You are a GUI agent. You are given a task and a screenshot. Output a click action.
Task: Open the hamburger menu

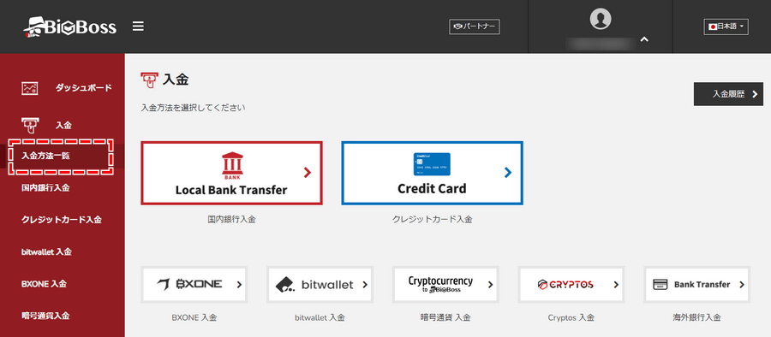click(x=138, y=26)
